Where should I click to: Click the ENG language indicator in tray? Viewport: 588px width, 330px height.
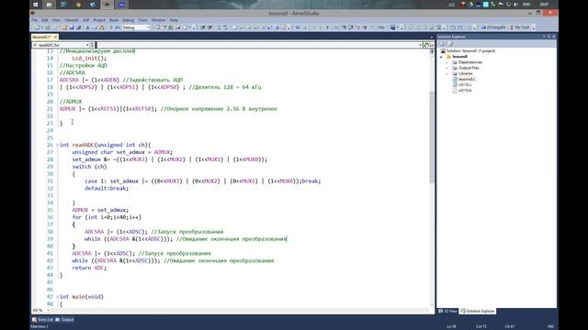click(x=526, y=5)
